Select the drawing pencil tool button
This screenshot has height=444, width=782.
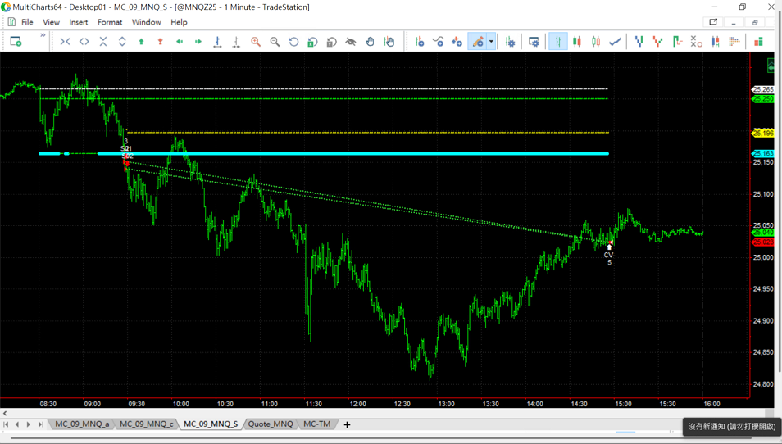(477, 42)
